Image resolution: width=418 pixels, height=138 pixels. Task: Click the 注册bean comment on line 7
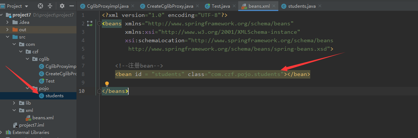point(139,66)
